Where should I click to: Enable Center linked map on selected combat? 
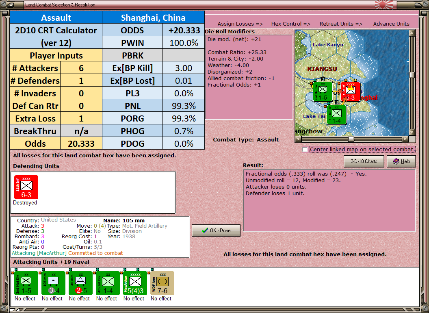[305, 150]
